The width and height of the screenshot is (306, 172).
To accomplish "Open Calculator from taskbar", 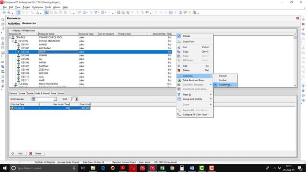I will coord(182,168).
